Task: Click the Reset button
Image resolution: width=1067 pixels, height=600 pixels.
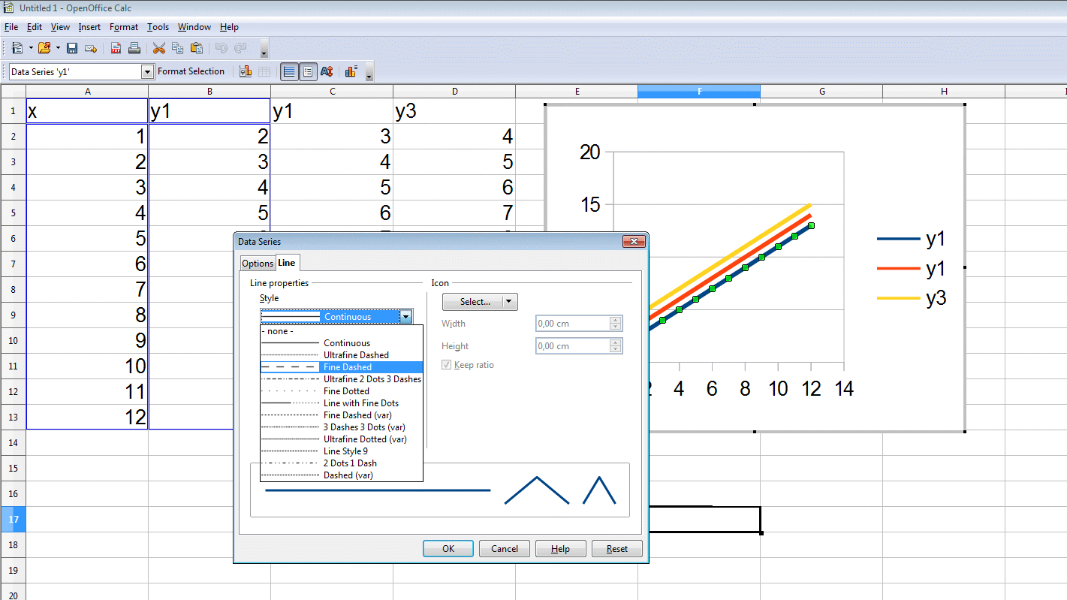Action: (x=616, y=549)
